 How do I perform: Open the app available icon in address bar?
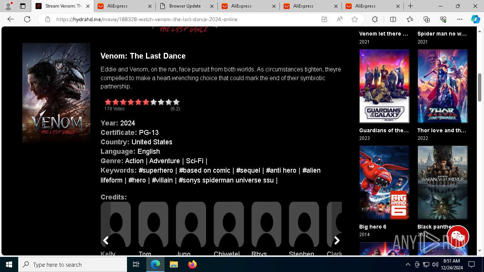(324, 19)
